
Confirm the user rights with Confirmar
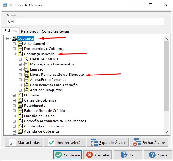coord(67,155)
